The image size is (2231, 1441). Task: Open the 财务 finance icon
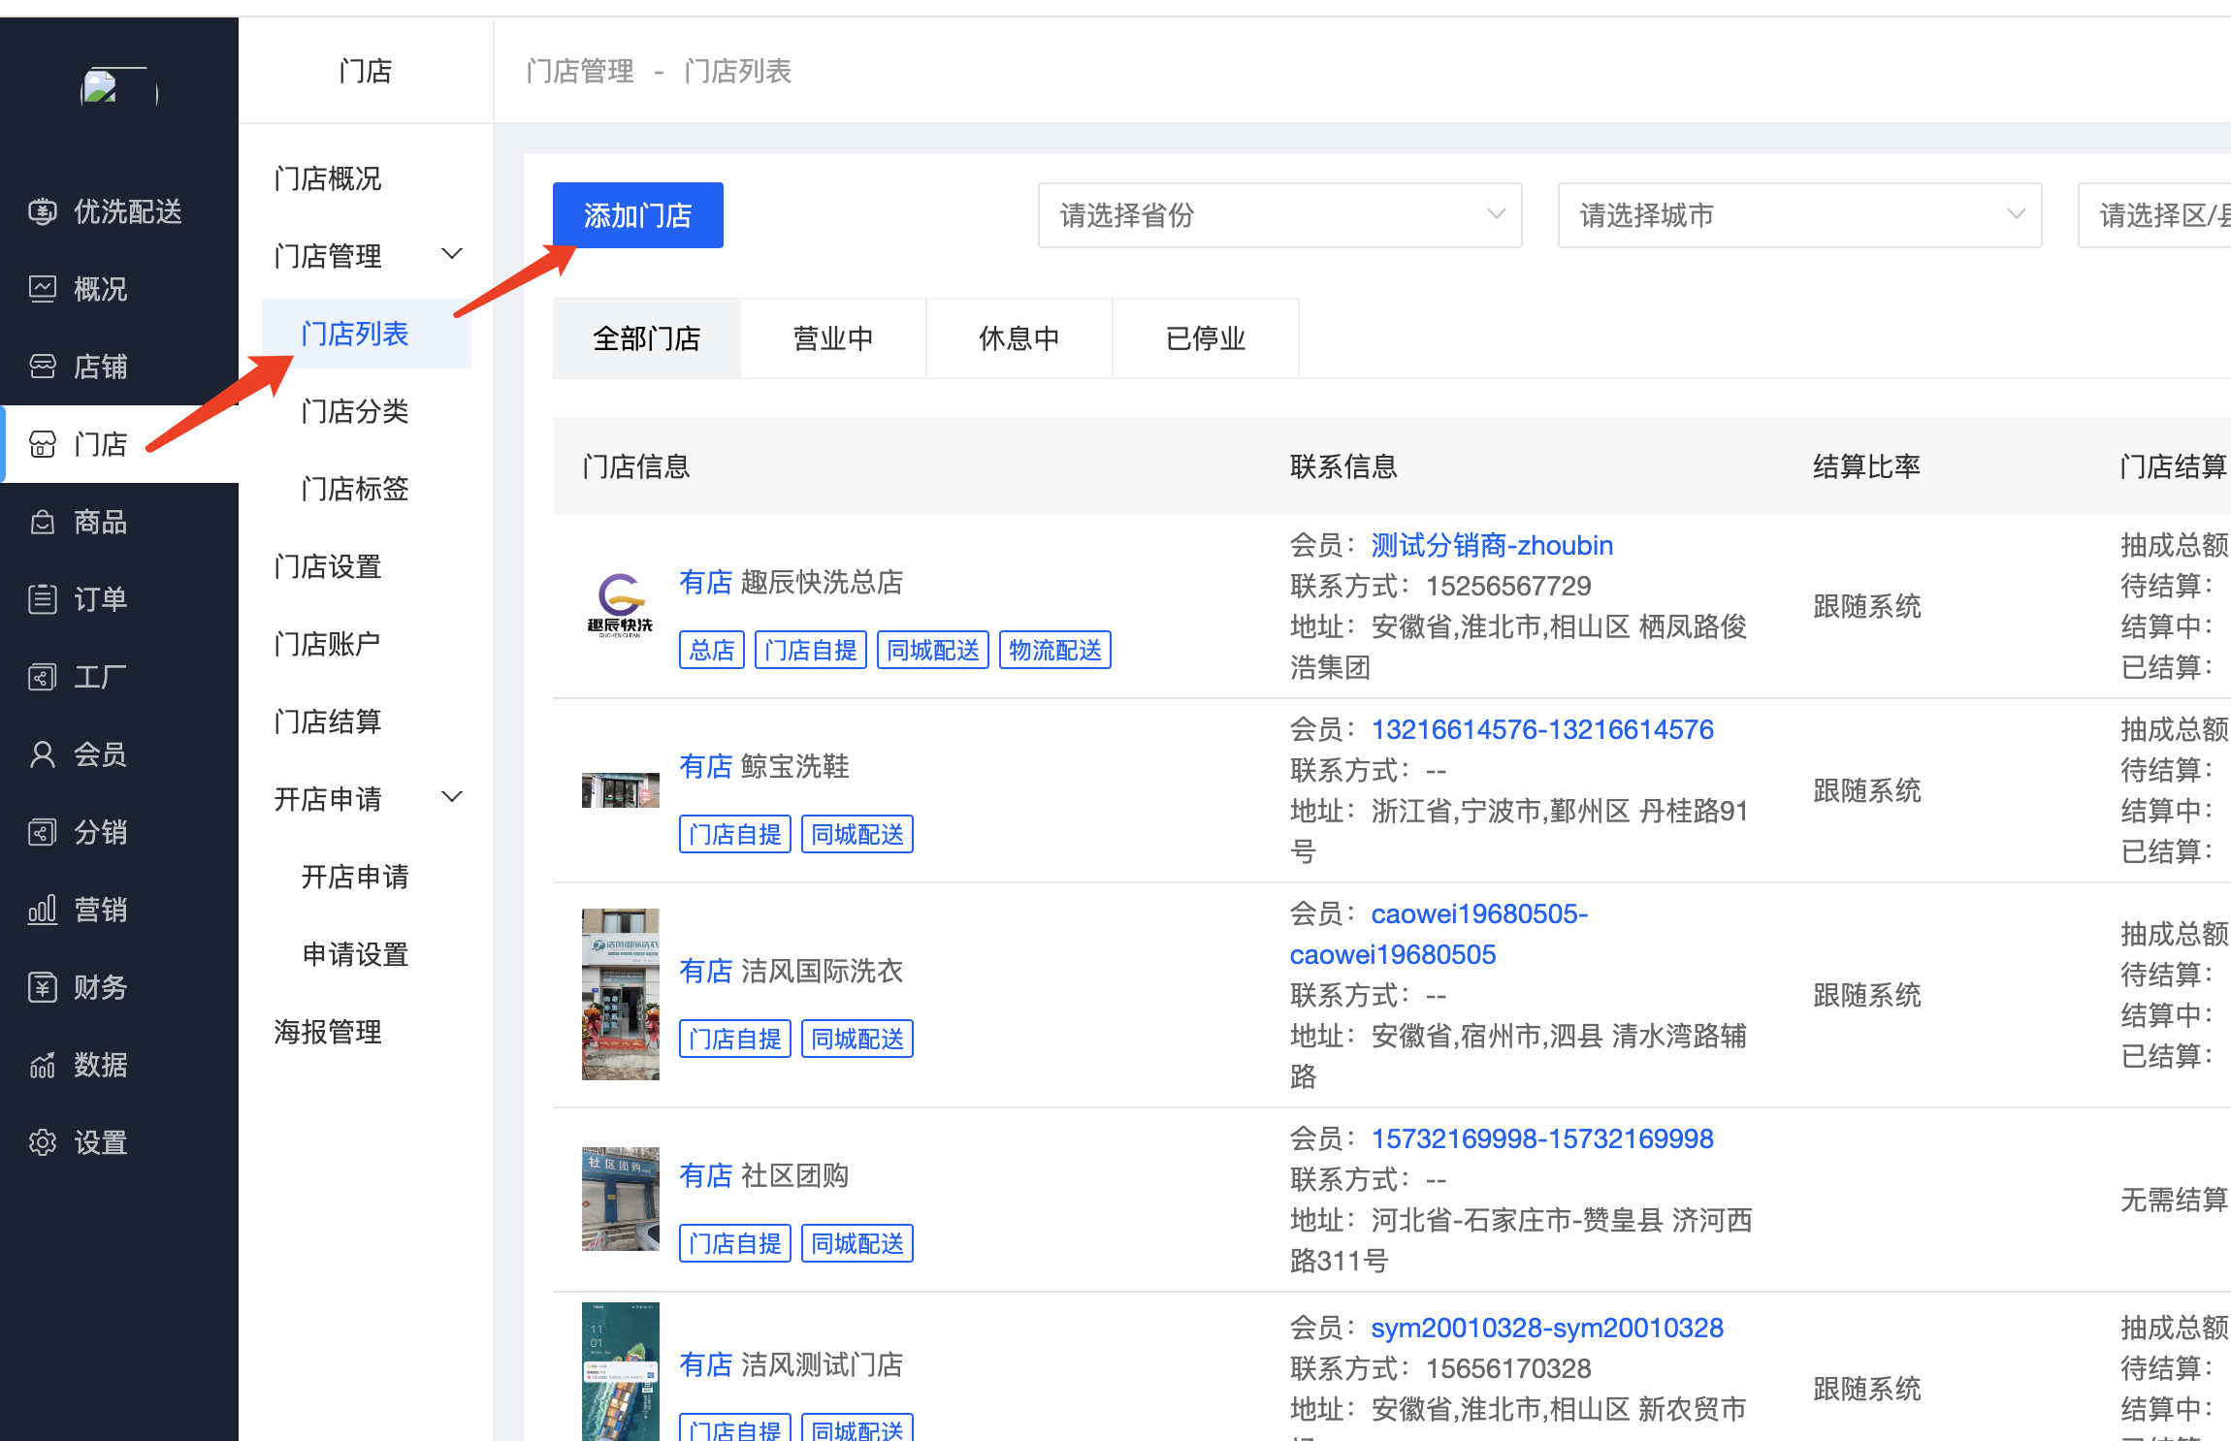(x=42, y=987)
